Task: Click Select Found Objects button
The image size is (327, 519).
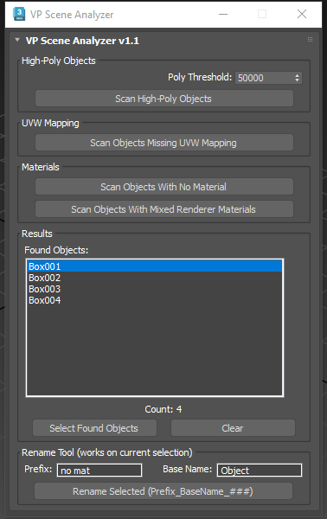Action: [x=94, y=428]
